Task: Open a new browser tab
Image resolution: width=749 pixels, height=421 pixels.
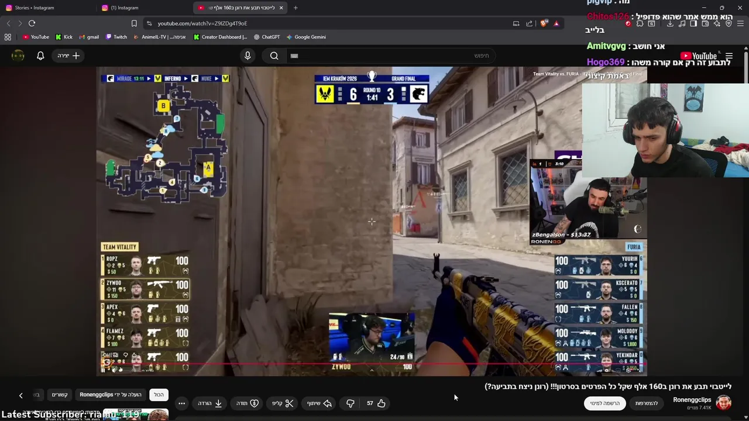Action: [296, 8]
